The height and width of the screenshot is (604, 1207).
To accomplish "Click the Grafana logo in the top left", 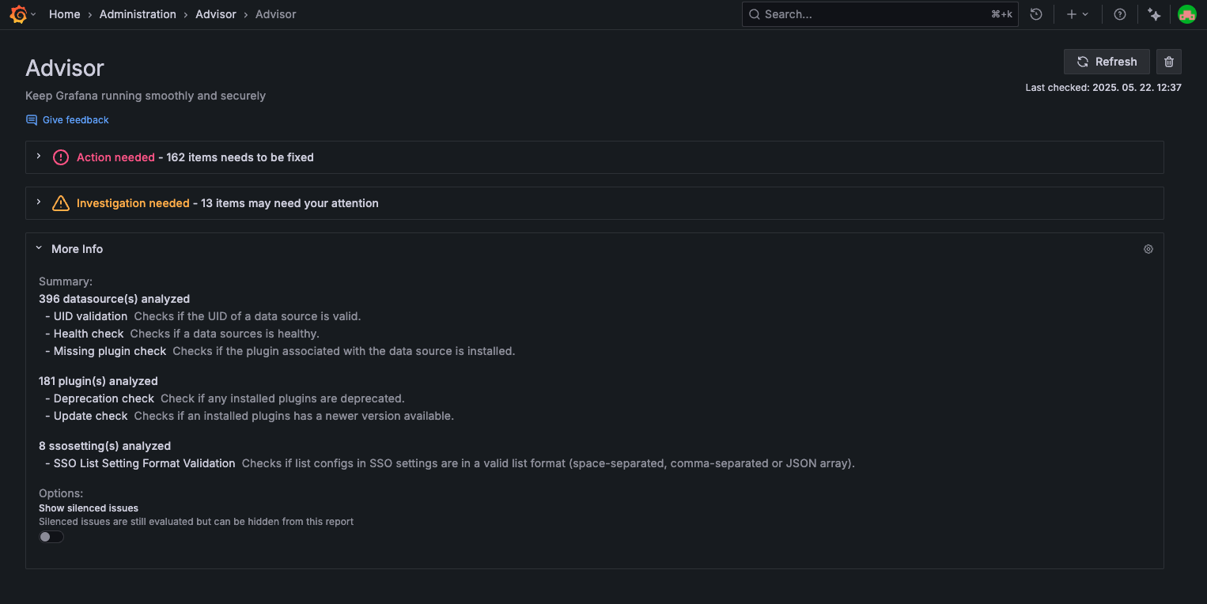I will coord(17,13).
